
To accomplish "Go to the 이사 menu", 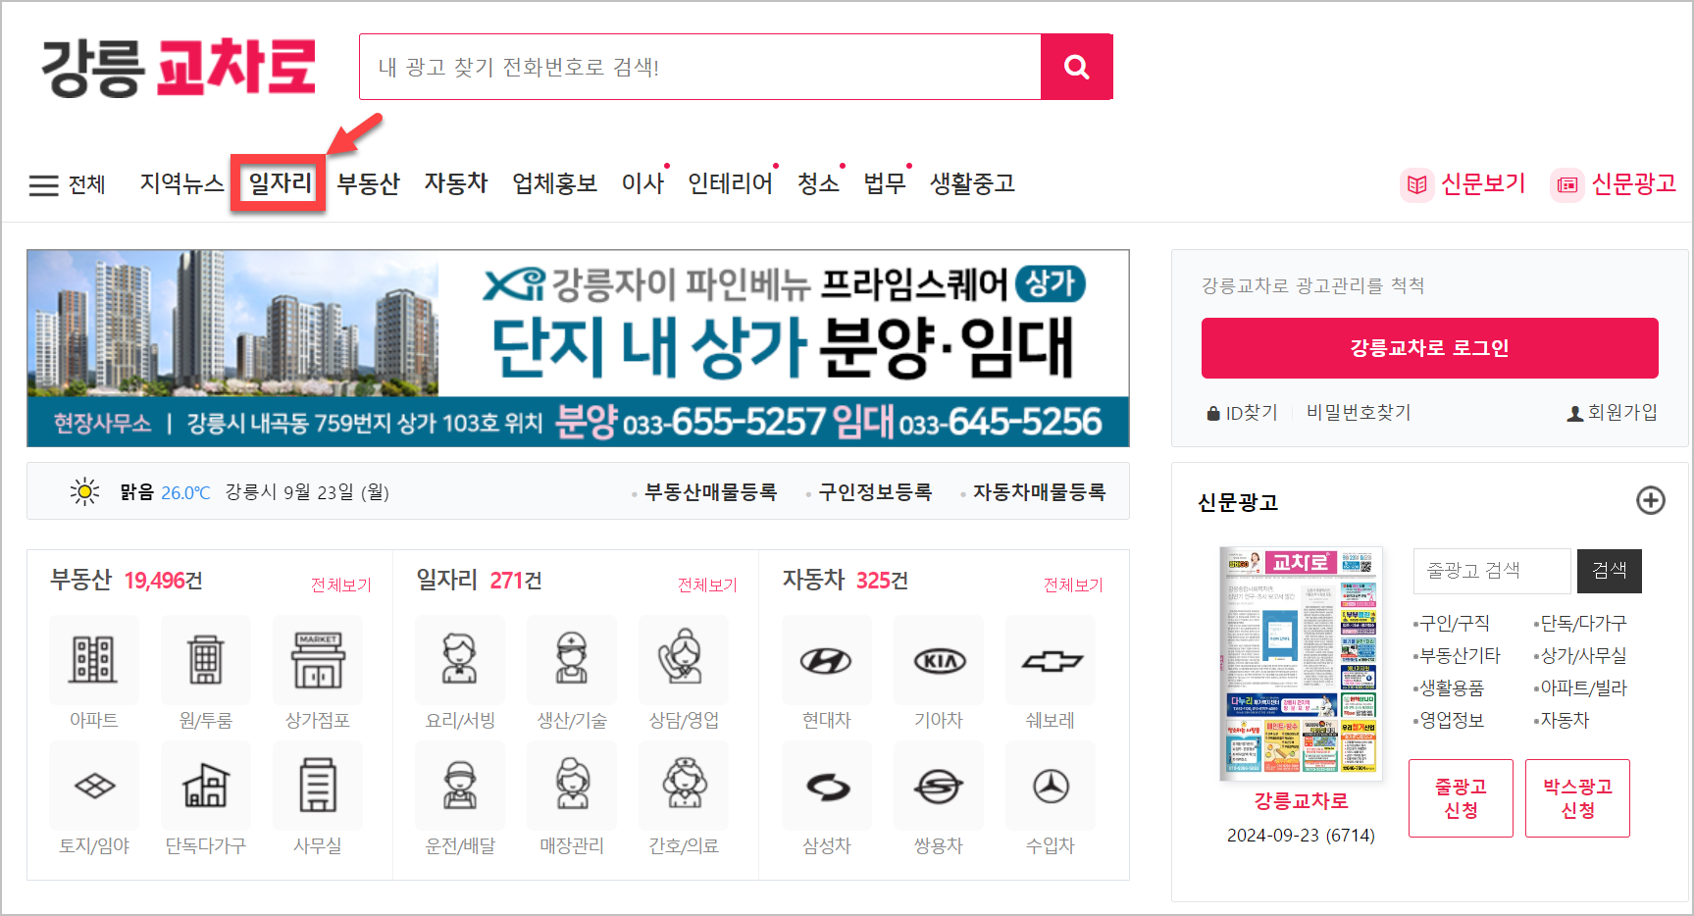I will 643,183.
